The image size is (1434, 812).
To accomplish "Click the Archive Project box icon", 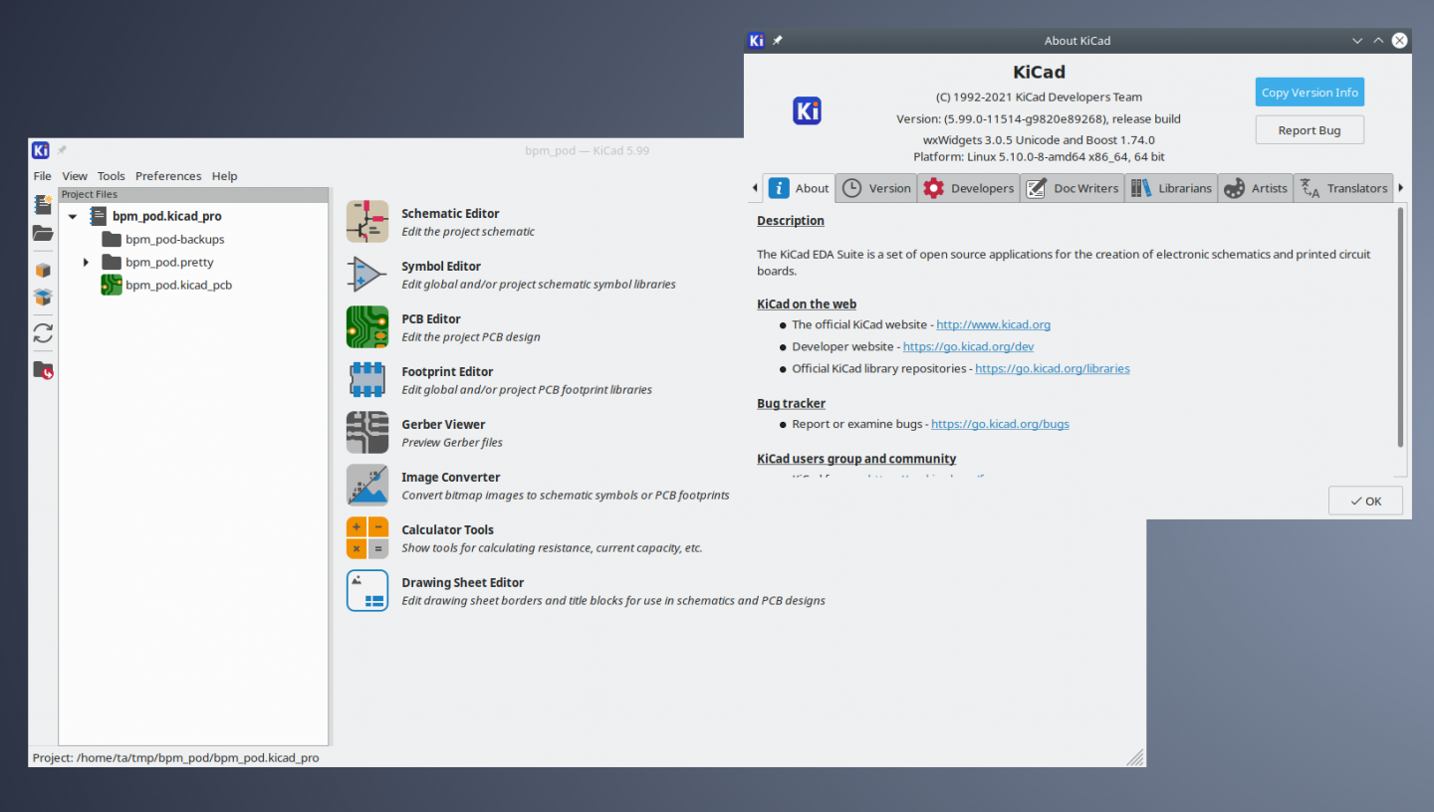I will click(x=43, y=271).
